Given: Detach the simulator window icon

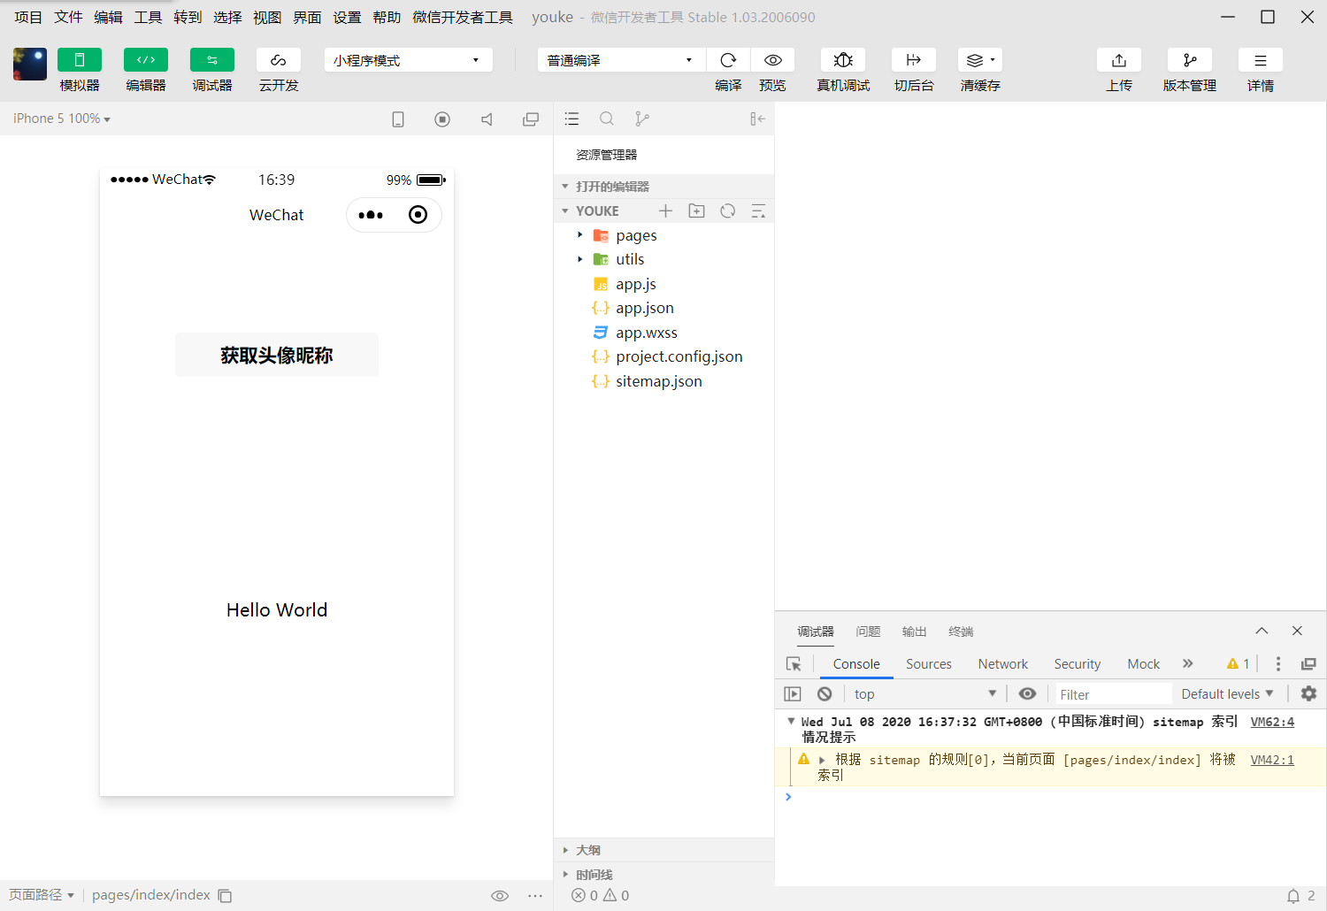Looking at the screenshot, I should pos(531,119).
